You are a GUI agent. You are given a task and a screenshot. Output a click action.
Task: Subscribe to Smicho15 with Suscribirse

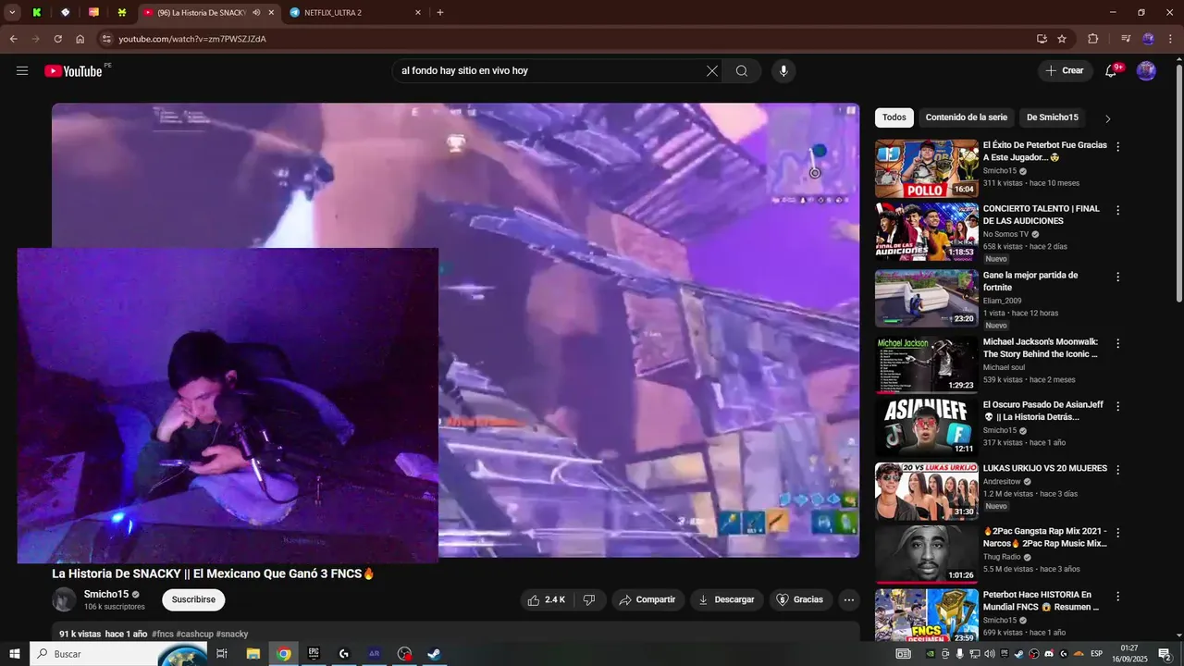193,599
